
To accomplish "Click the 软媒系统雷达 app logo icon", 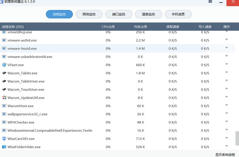I will pos(2,2).
